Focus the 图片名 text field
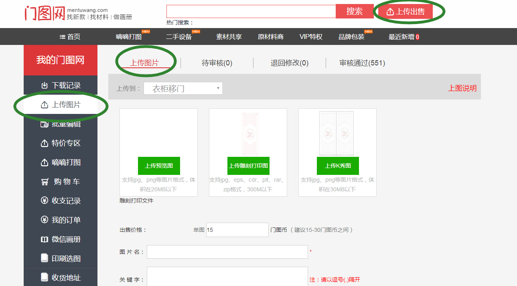Image resolution: width=517 pixels, height=286 pixels. (227, 252)
